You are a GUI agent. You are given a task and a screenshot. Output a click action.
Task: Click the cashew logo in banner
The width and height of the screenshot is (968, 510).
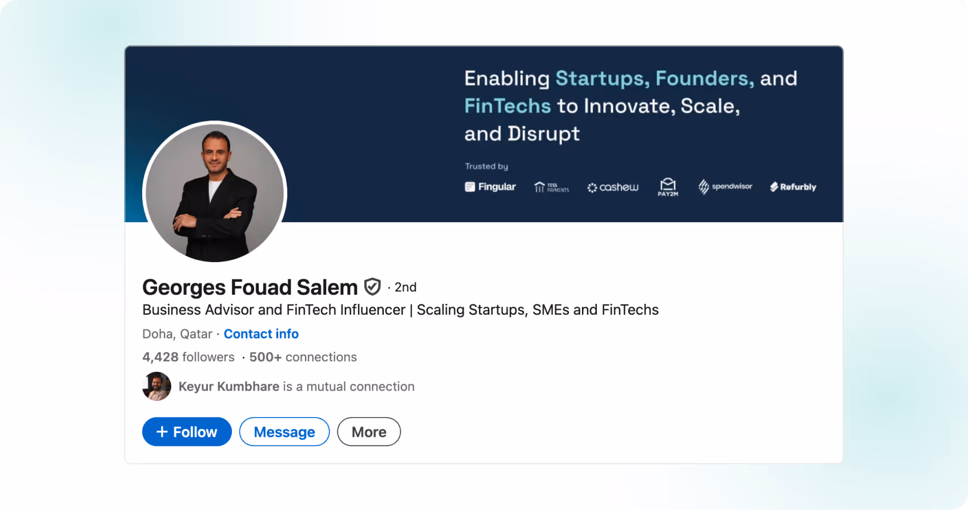pos(613,187)
